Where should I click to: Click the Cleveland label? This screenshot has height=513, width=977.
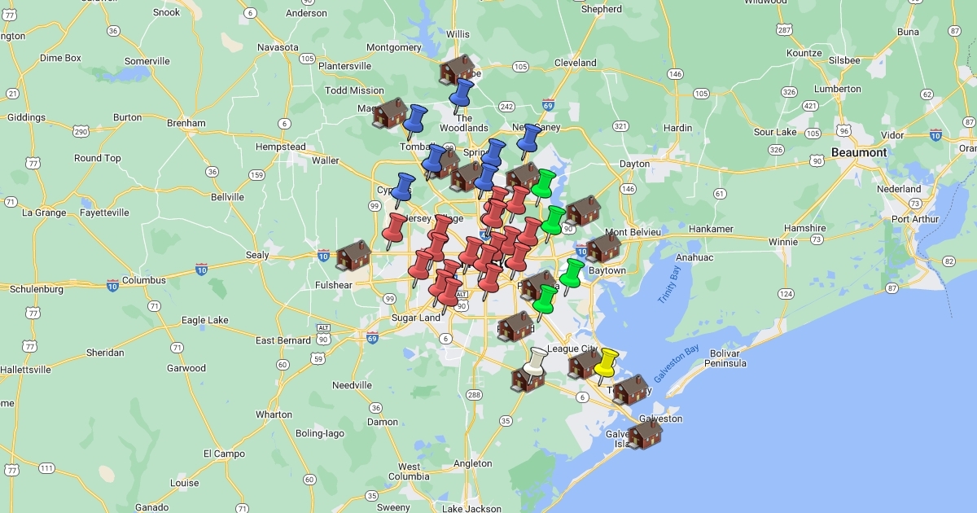(x=576, y=63)
